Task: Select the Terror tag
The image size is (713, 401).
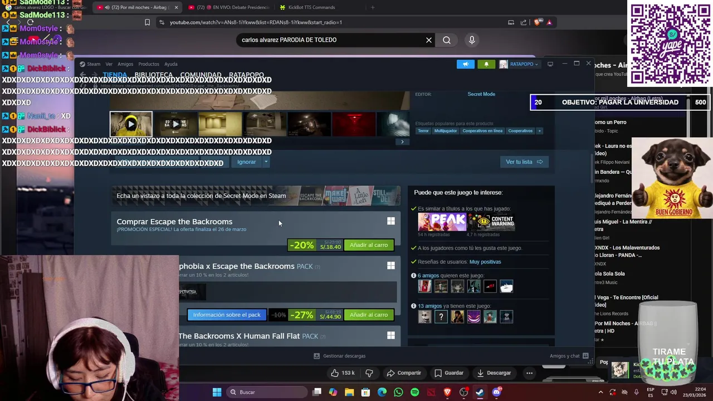Action: pos(423,131)
